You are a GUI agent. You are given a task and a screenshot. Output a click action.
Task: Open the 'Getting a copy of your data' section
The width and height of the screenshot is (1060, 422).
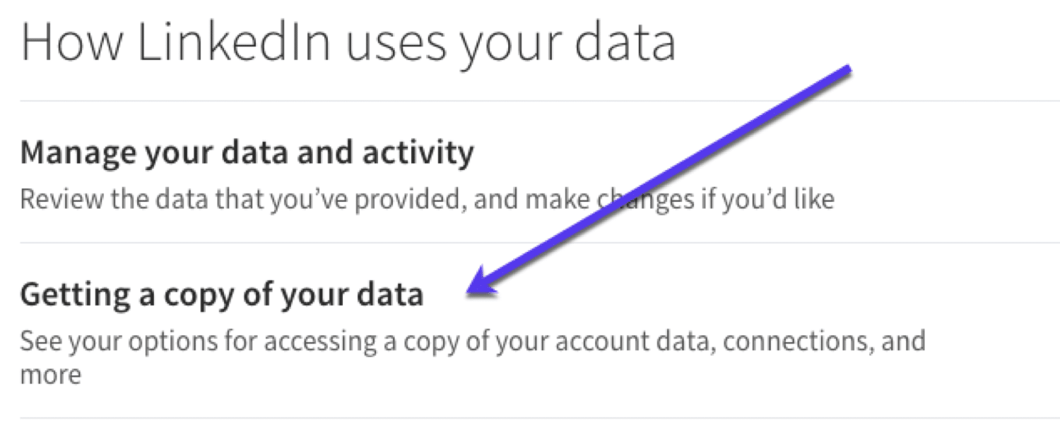pos(223,293)
